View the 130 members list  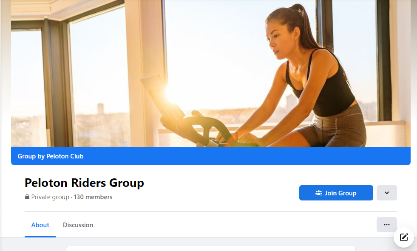coord(93,197)
